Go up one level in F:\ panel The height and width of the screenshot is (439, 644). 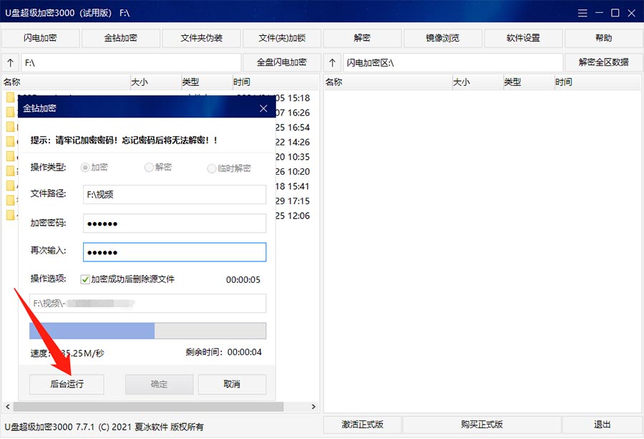10,63
